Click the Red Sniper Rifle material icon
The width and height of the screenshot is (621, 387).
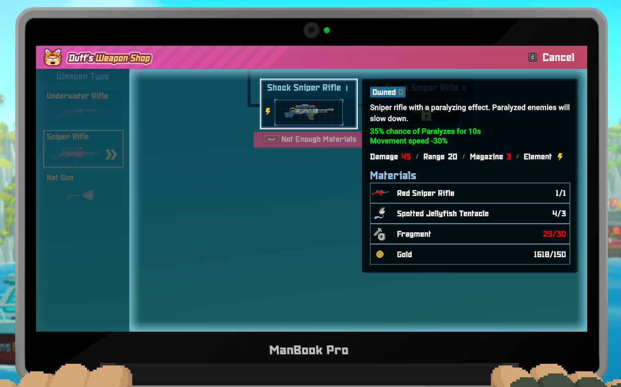tap(380, 193)
